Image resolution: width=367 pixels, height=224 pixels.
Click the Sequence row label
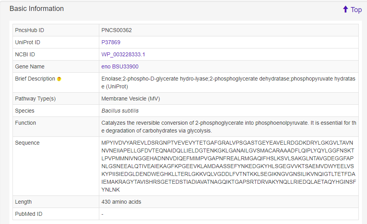tap(27, 143)
